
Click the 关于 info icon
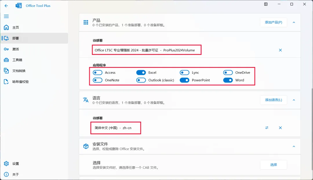point(6,175)
